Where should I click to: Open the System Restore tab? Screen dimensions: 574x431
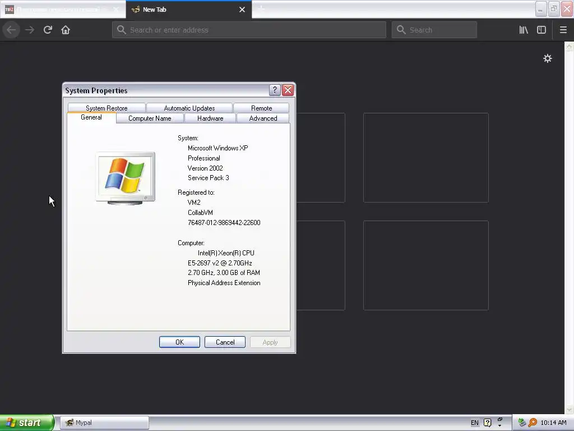point(107,108)
